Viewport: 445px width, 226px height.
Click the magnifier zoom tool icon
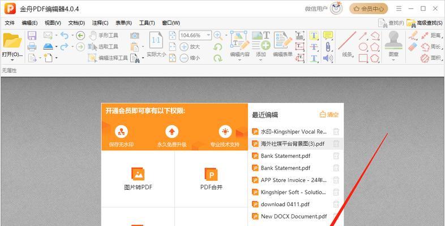point(217,36)
